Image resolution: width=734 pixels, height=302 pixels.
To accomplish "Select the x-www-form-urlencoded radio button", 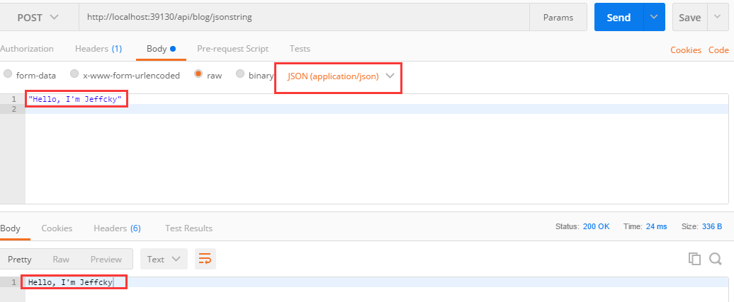I will click(74, 74).
